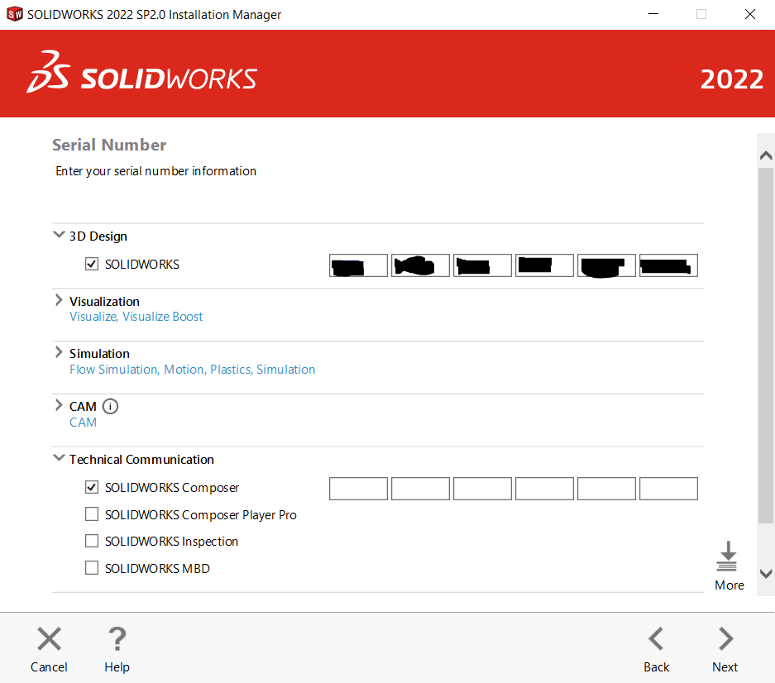Go Back using the left arrow
775x683 pixels.
tap(656, 639)
